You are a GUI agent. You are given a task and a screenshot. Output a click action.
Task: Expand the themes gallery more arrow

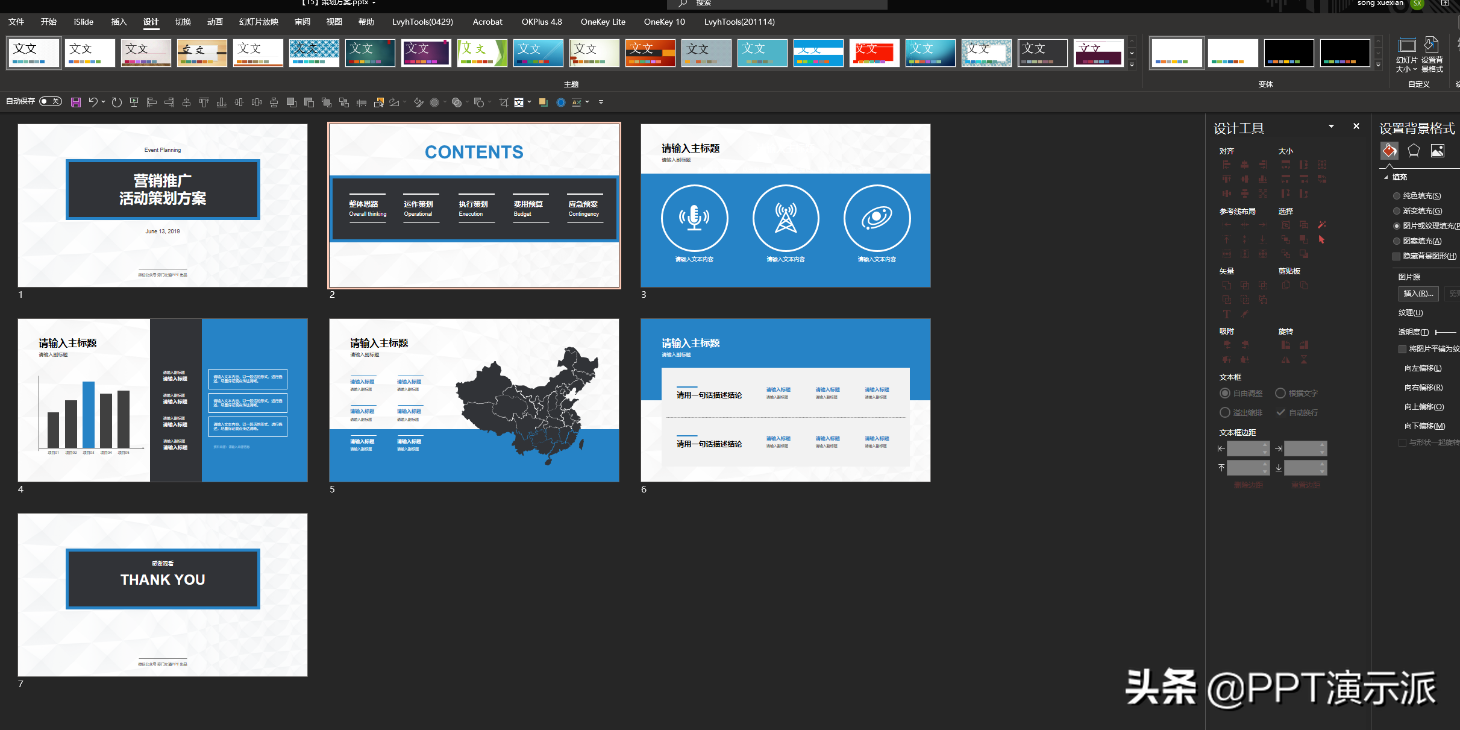click(1132, 65)
